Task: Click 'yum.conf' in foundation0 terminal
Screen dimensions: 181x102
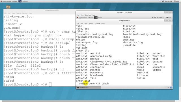Action: (12, 28)
